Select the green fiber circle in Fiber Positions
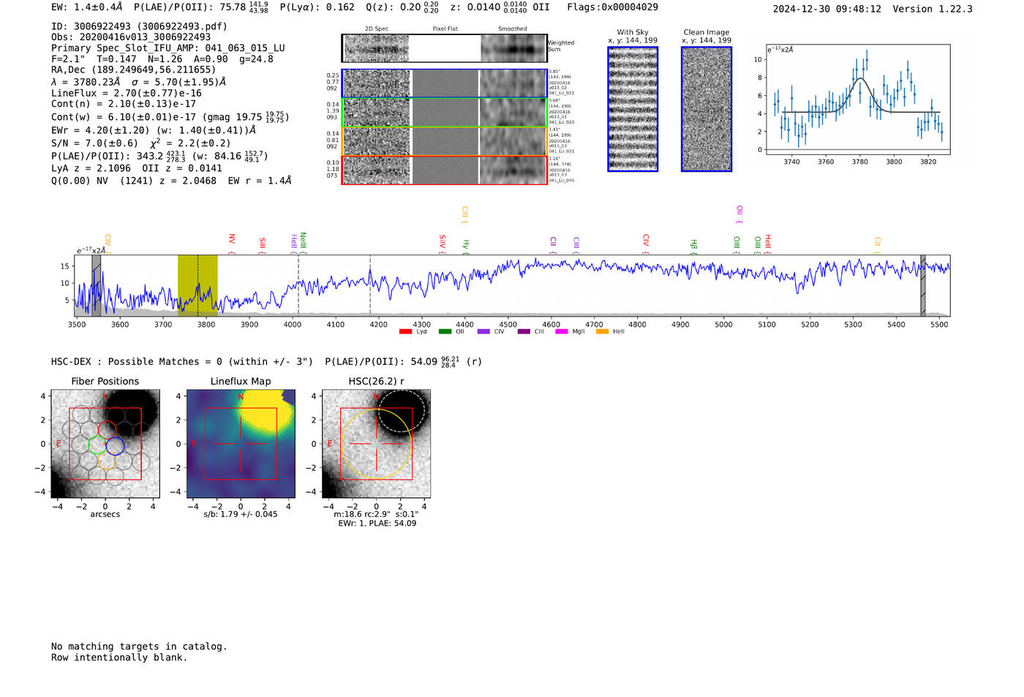 (97, 444)
